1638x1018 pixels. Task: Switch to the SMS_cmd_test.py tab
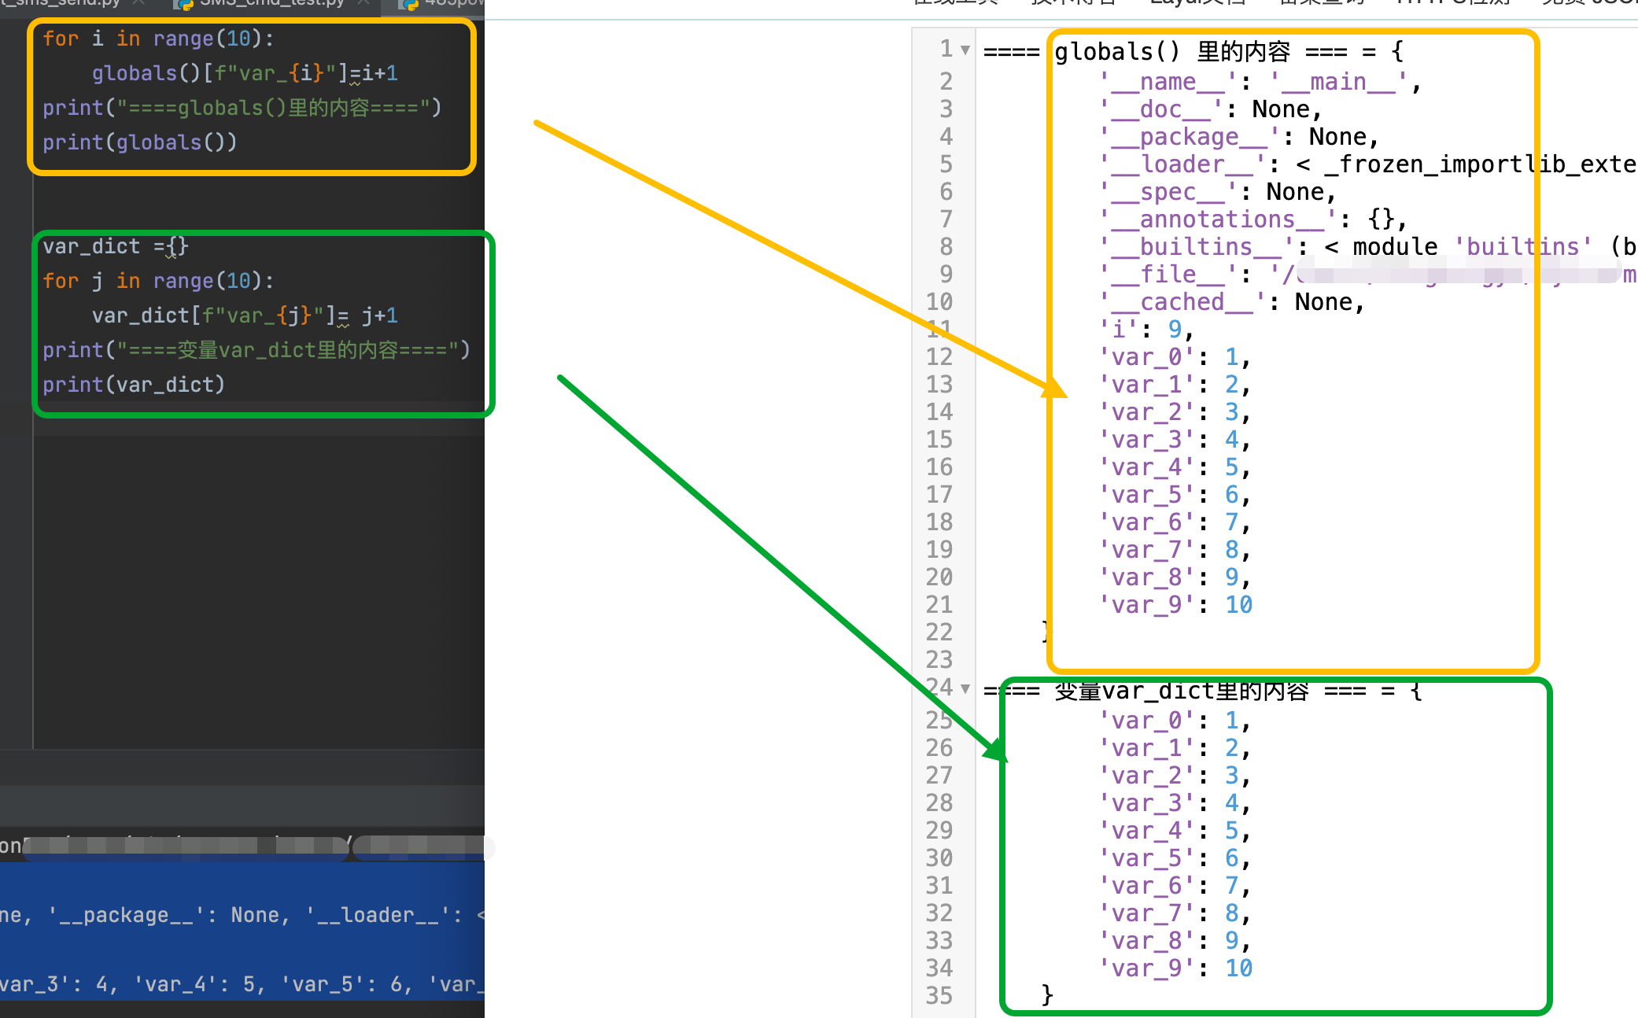click(271, 3)
